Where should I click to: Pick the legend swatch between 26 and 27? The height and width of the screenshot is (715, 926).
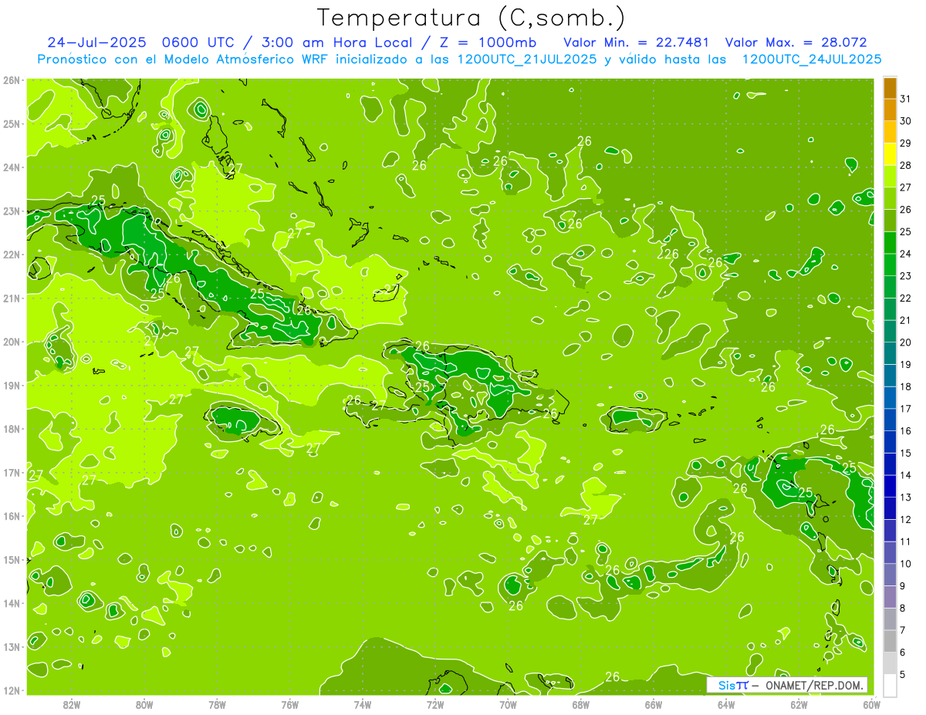(x=890, y=199)
